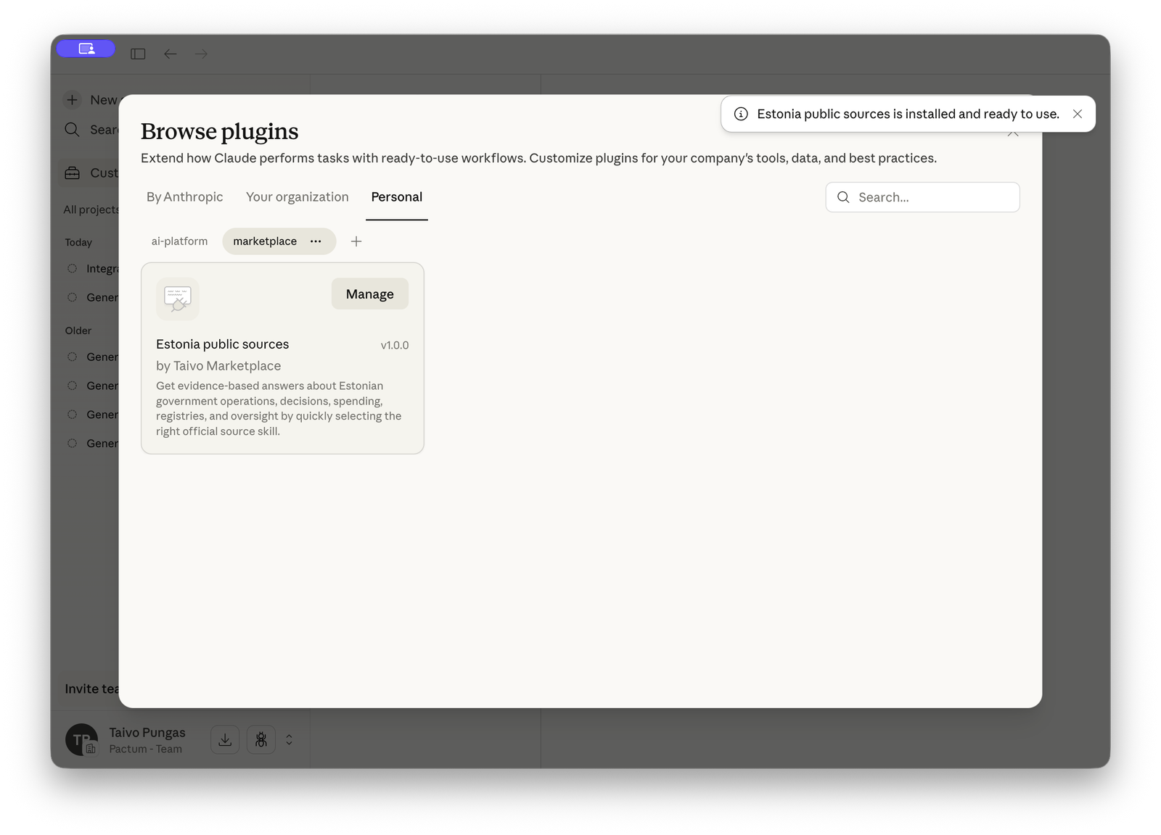Select the Personal tab
This screenshot has height=835, width=1161.
[396, 197]
